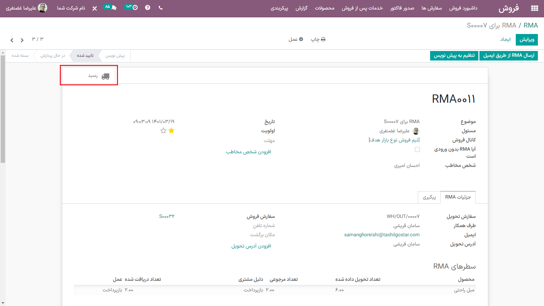Select پیش نویس status stage
Viewport: 544px width, 306px height.
tap(115, 55)
